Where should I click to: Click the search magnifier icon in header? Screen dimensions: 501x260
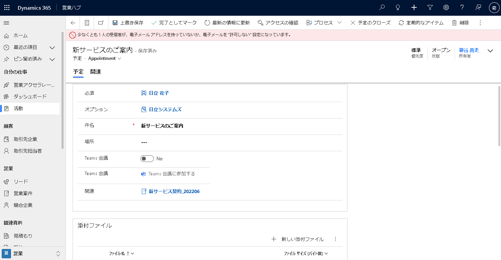point(382,8)
